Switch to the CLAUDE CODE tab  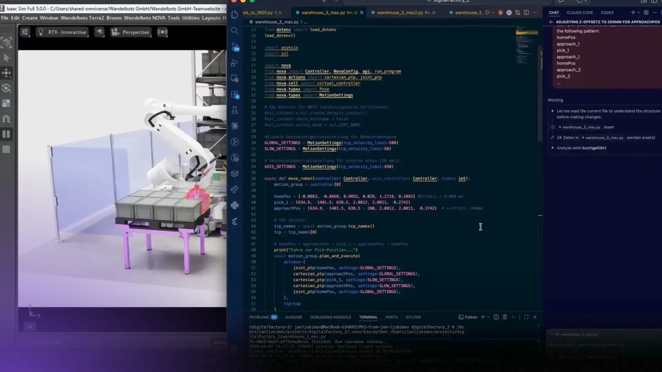580,12
